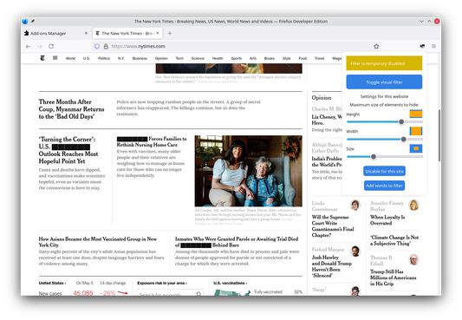The height and width of the screenshot is (320, 462).
Task: Open the Sports section
Action: pyautogui.click(x=237, y=58)
